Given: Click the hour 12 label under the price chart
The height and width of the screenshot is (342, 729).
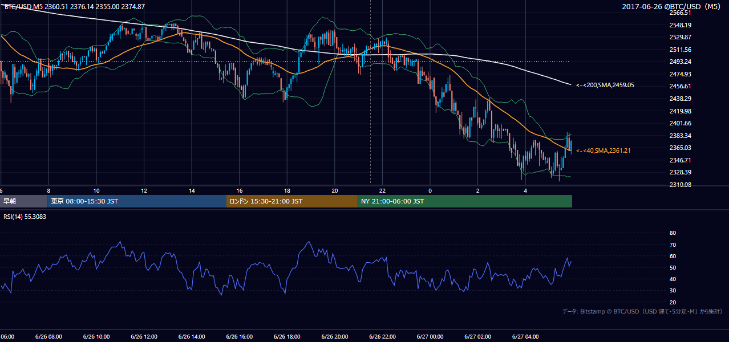Looking at the screenshot, I should coord(144,191).
